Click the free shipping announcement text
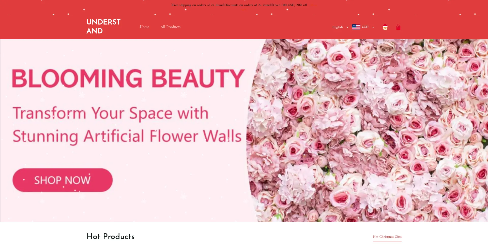 [197, 5]
